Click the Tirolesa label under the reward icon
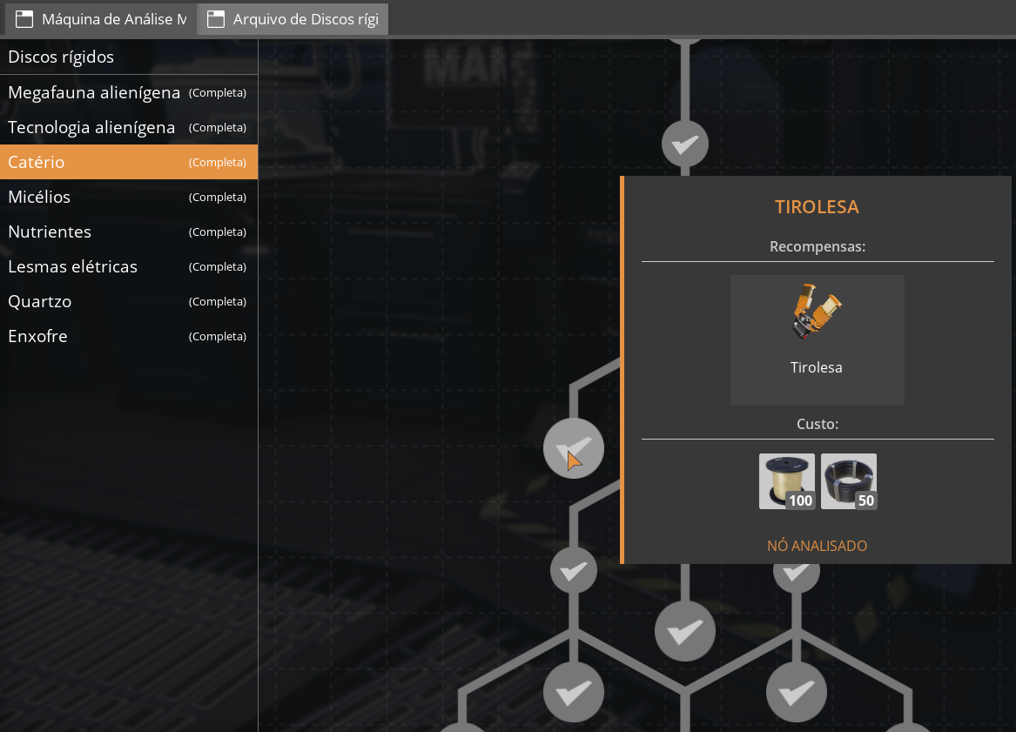Image resolution: width=1016 pixels, height=732 pixels. [817, 367]
